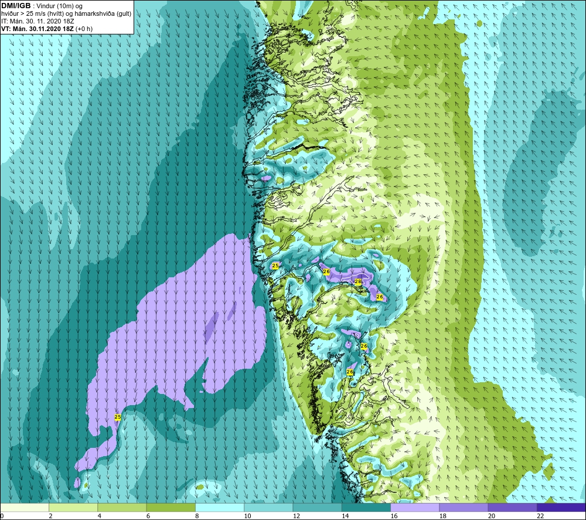This screenshot has width=586, height=520.
Task: Click the legend line 'hviður > 25 m/s (hvítt) og hámarkshviða (gult)'
Action: click(x=66, y=14)
